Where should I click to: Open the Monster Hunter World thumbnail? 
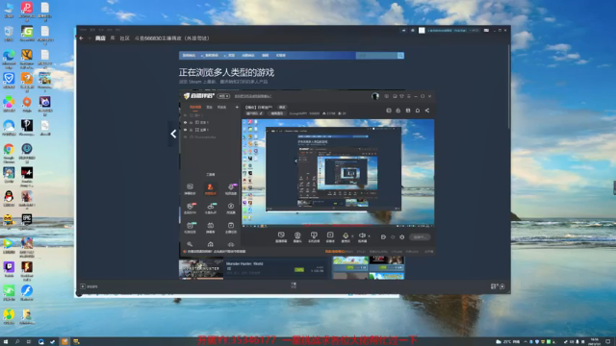coord(201,269)
